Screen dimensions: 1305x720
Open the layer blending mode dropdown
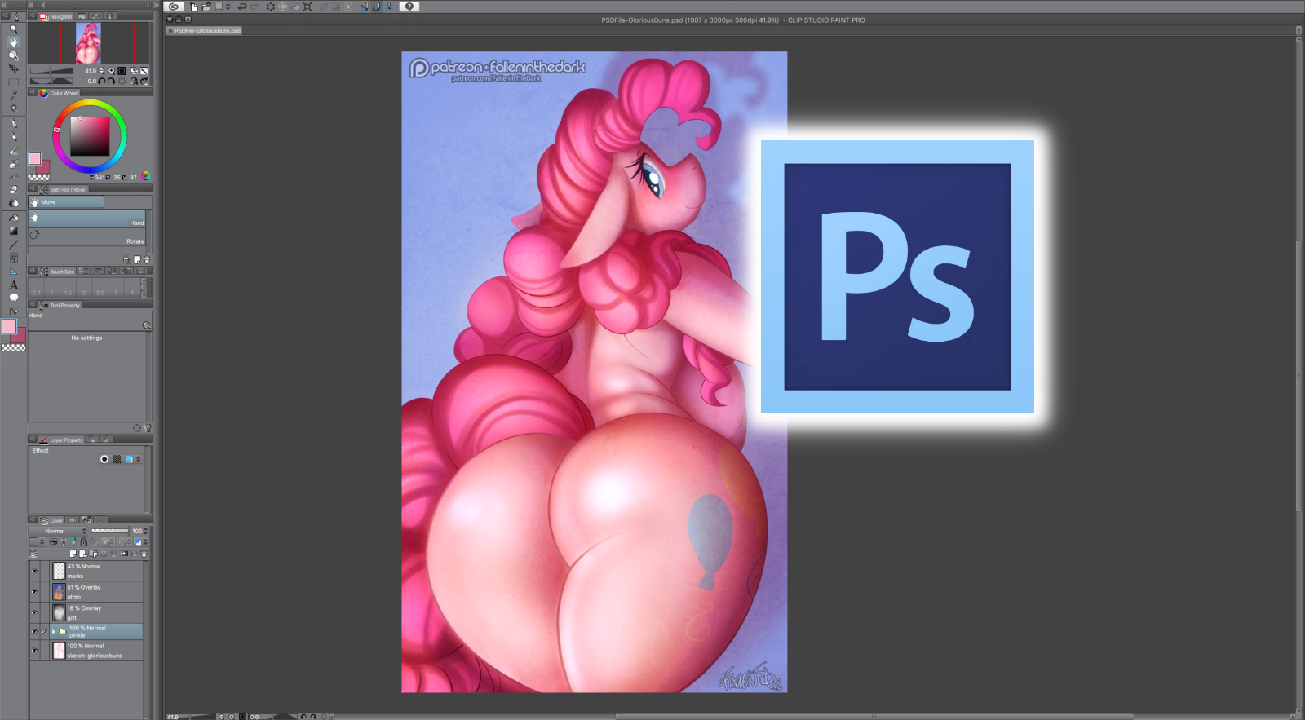coord(58,531)
